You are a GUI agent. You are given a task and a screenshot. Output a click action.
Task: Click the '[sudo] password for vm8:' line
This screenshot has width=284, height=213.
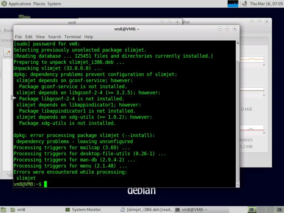tap(47, 44)
